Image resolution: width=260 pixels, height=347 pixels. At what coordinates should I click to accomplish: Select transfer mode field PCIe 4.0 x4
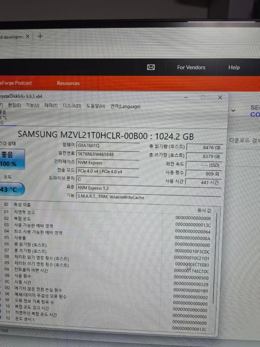[x=108, y=171]
